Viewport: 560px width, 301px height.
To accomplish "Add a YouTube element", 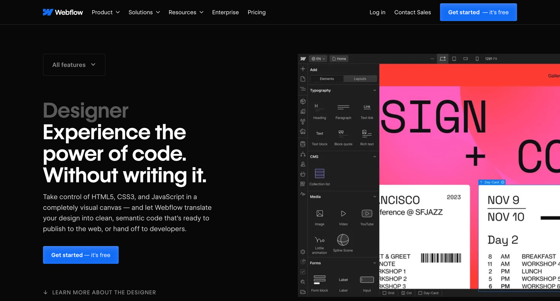I will 367,217.
